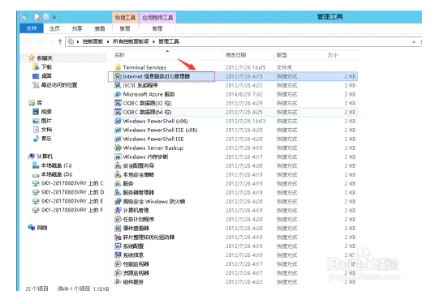Open the address bar history dropdown

(x=414, y=42)
